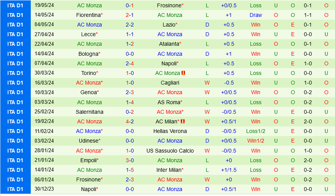The image size is (335, 196).
Task: Open the Bologna team page link
Action: [88, 54]
